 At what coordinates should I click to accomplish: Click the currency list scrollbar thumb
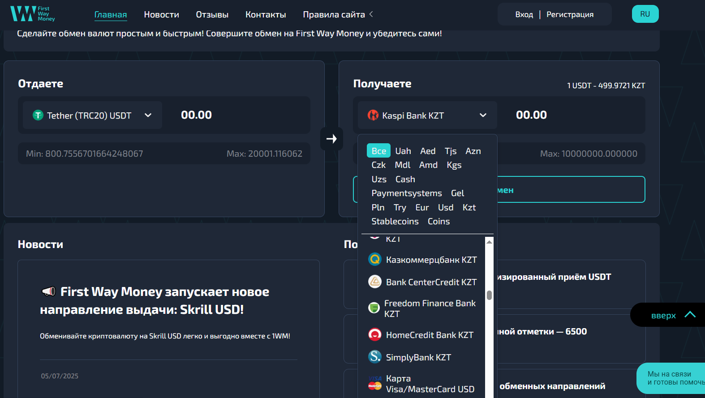(x=489, y=295)
